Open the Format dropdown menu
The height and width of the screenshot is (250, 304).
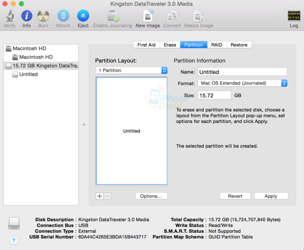[242, 83]
